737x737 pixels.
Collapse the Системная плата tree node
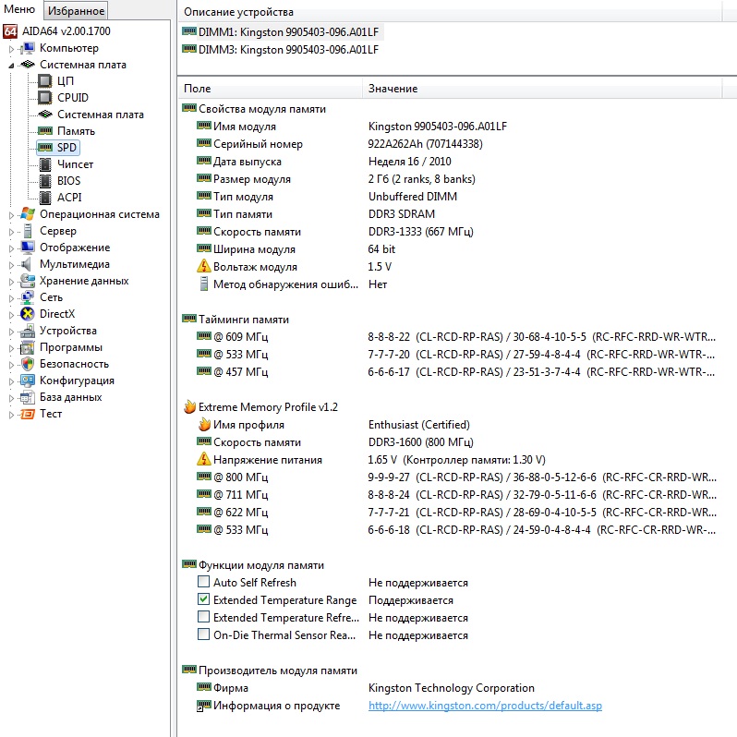coord(11,66)
